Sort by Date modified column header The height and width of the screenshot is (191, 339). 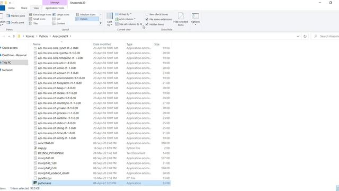102,44
